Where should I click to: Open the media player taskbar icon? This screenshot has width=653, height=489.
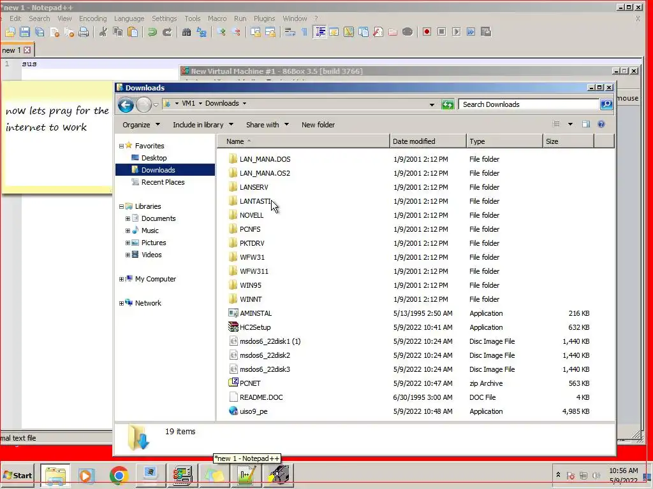pyautogui.click(x=86, y=475)
